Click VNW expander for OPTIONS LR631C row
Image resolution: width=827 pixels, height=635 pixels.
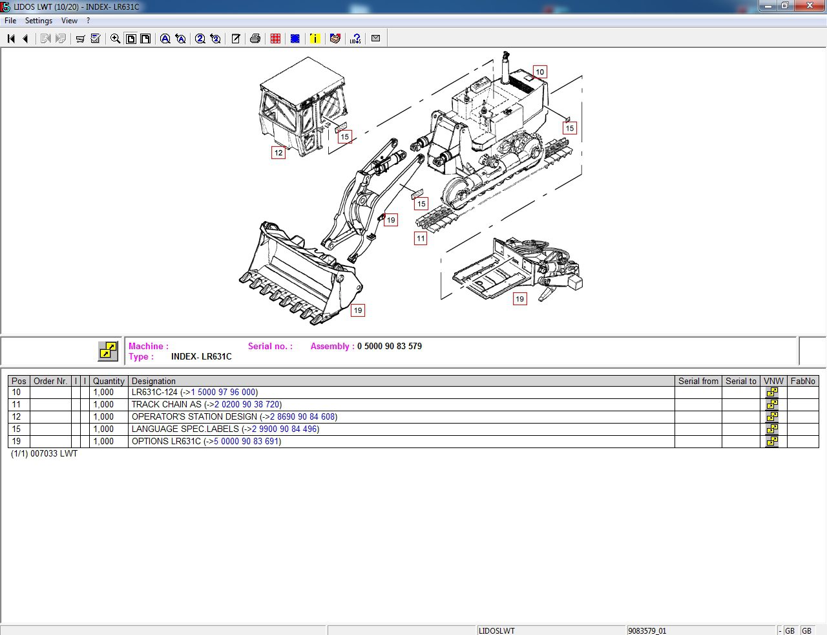(772, 442)
